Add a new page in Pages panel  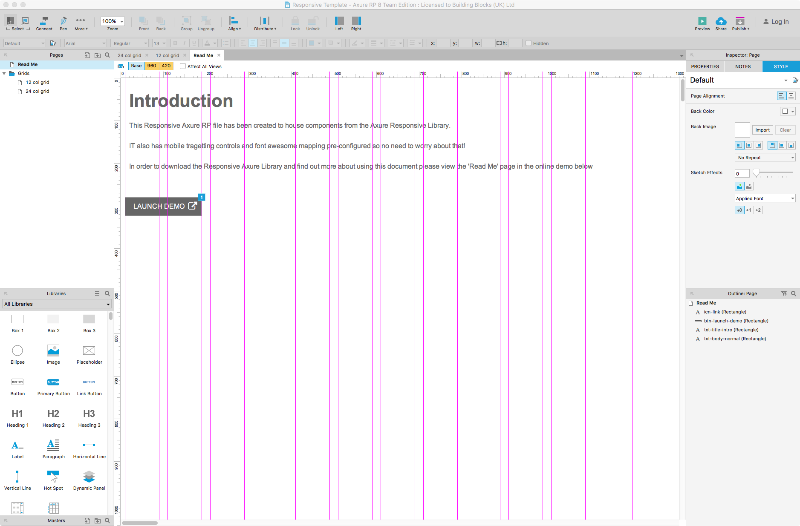coord(87,55)
